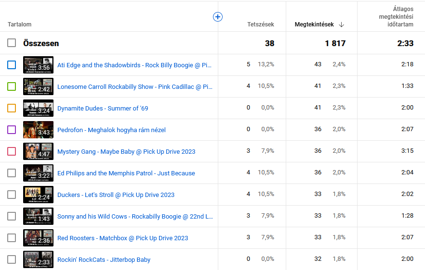The height and width of the screenshot is (270, 425).
Task: Click Red Roosters Matchbox video thumbnail
Action: (x=38, y=238)
